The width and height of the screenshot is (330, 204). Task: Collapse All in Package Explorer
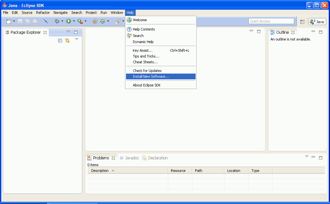[x=60, y=40]
